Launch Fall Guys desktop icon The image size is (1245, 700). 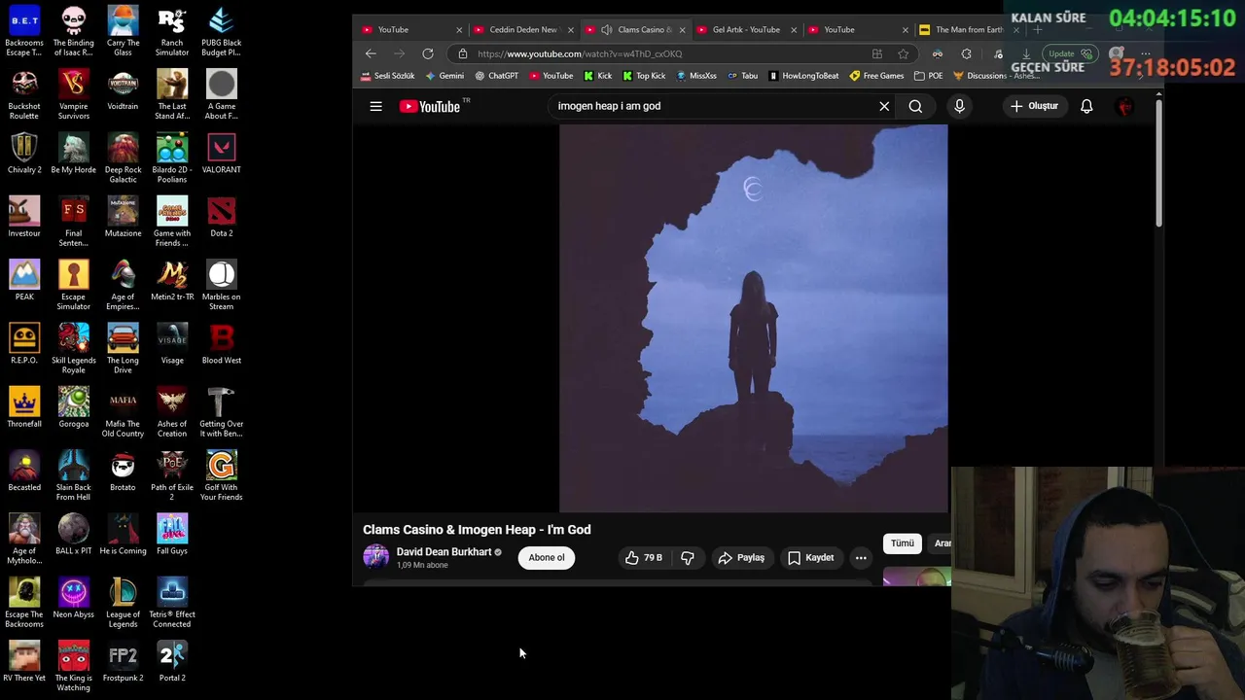tap(172, 535)
